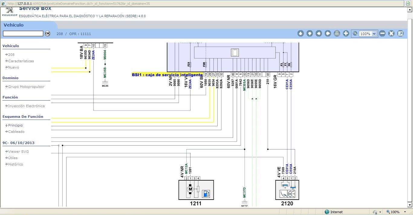Open the browser zoom level 100% in status bar
The height and width of the screenshot is (215, 413).
(x=395, y=212)
